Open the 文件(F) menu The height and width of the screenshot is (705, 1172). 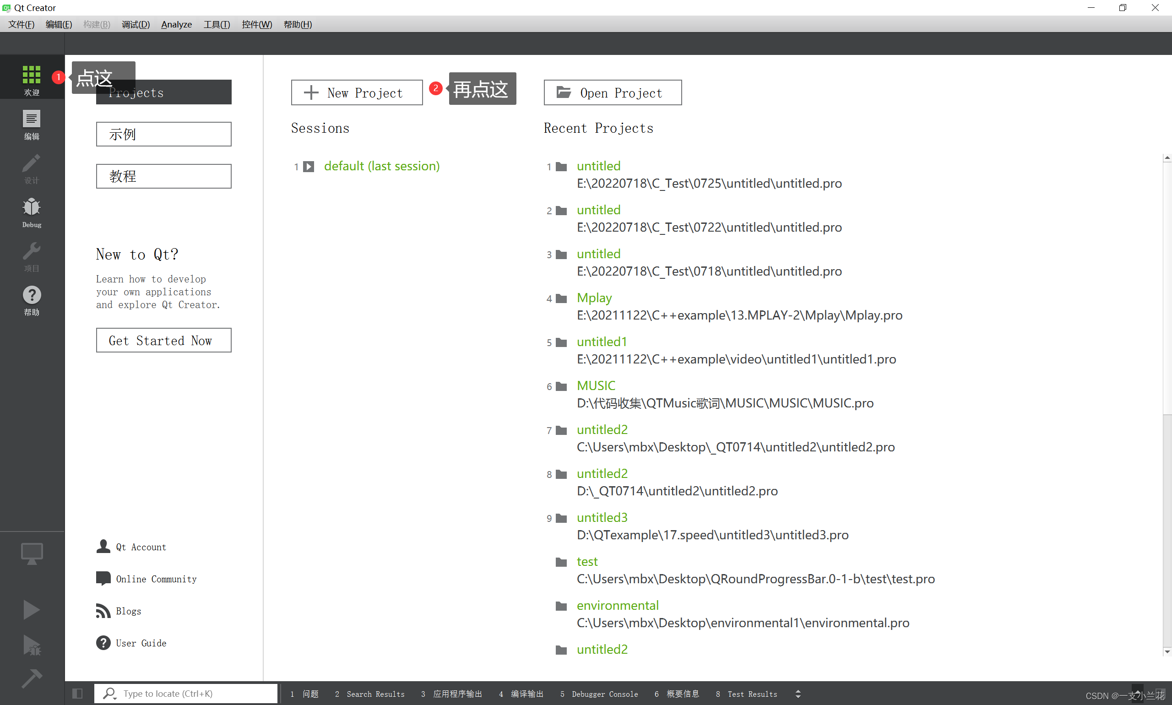coord(22,24)
